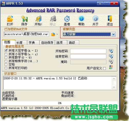The height and width of the screenshot is (121, 129).
Task: Run the 基准 benchmark stopwatch icon
Action: point(67,19)
